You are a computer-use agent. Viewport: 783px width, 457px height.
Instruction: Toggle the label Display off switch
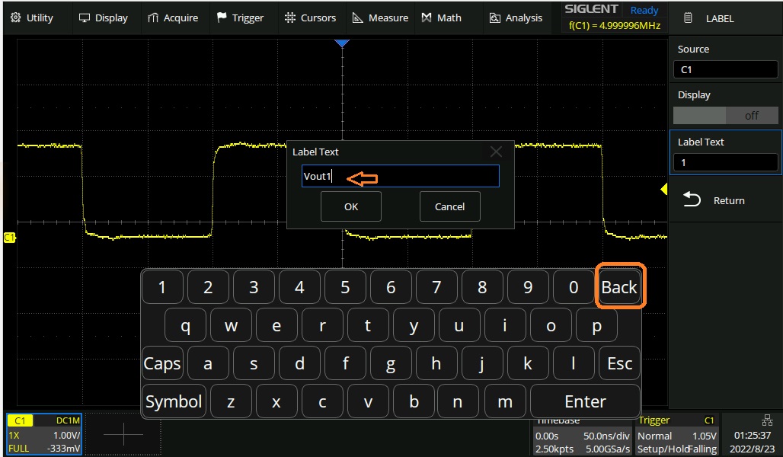[x=726, y=116]
